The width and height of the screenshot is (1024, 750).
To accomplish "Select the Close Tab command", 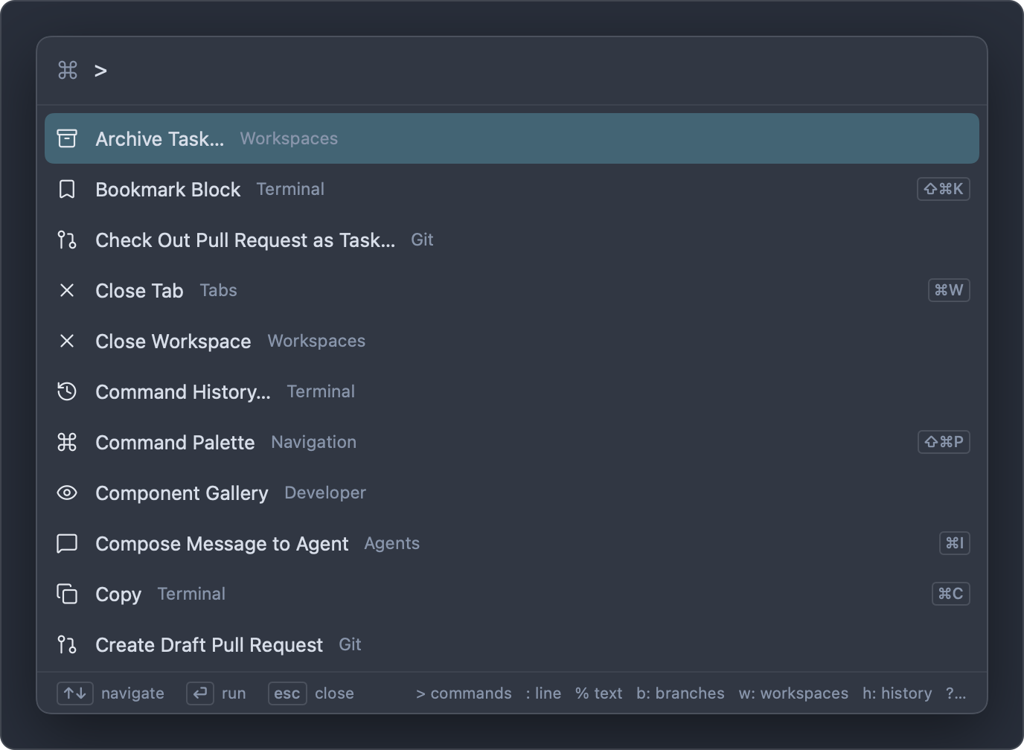I will 512,290.
